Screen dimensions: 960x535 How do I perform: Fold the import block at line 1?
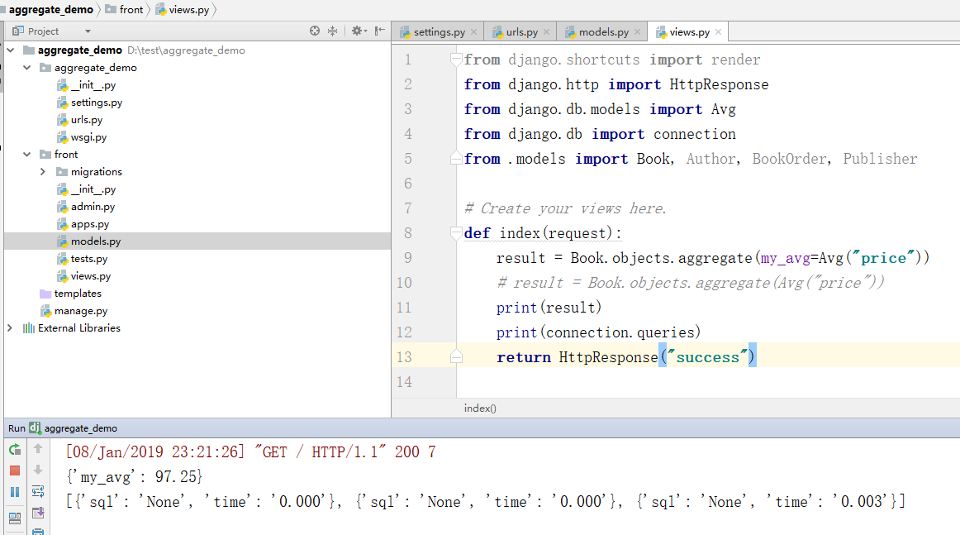pos(455,60)
